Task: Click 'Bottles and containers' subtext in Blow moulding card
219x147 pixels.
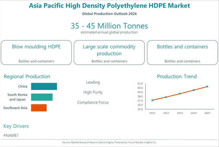Action: click(x=36, y=61)
